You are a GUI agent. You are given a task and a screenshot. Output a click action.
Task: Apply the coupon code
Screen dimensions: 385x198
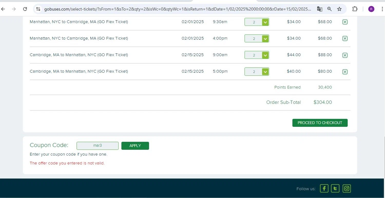click(x=135, y=146)
